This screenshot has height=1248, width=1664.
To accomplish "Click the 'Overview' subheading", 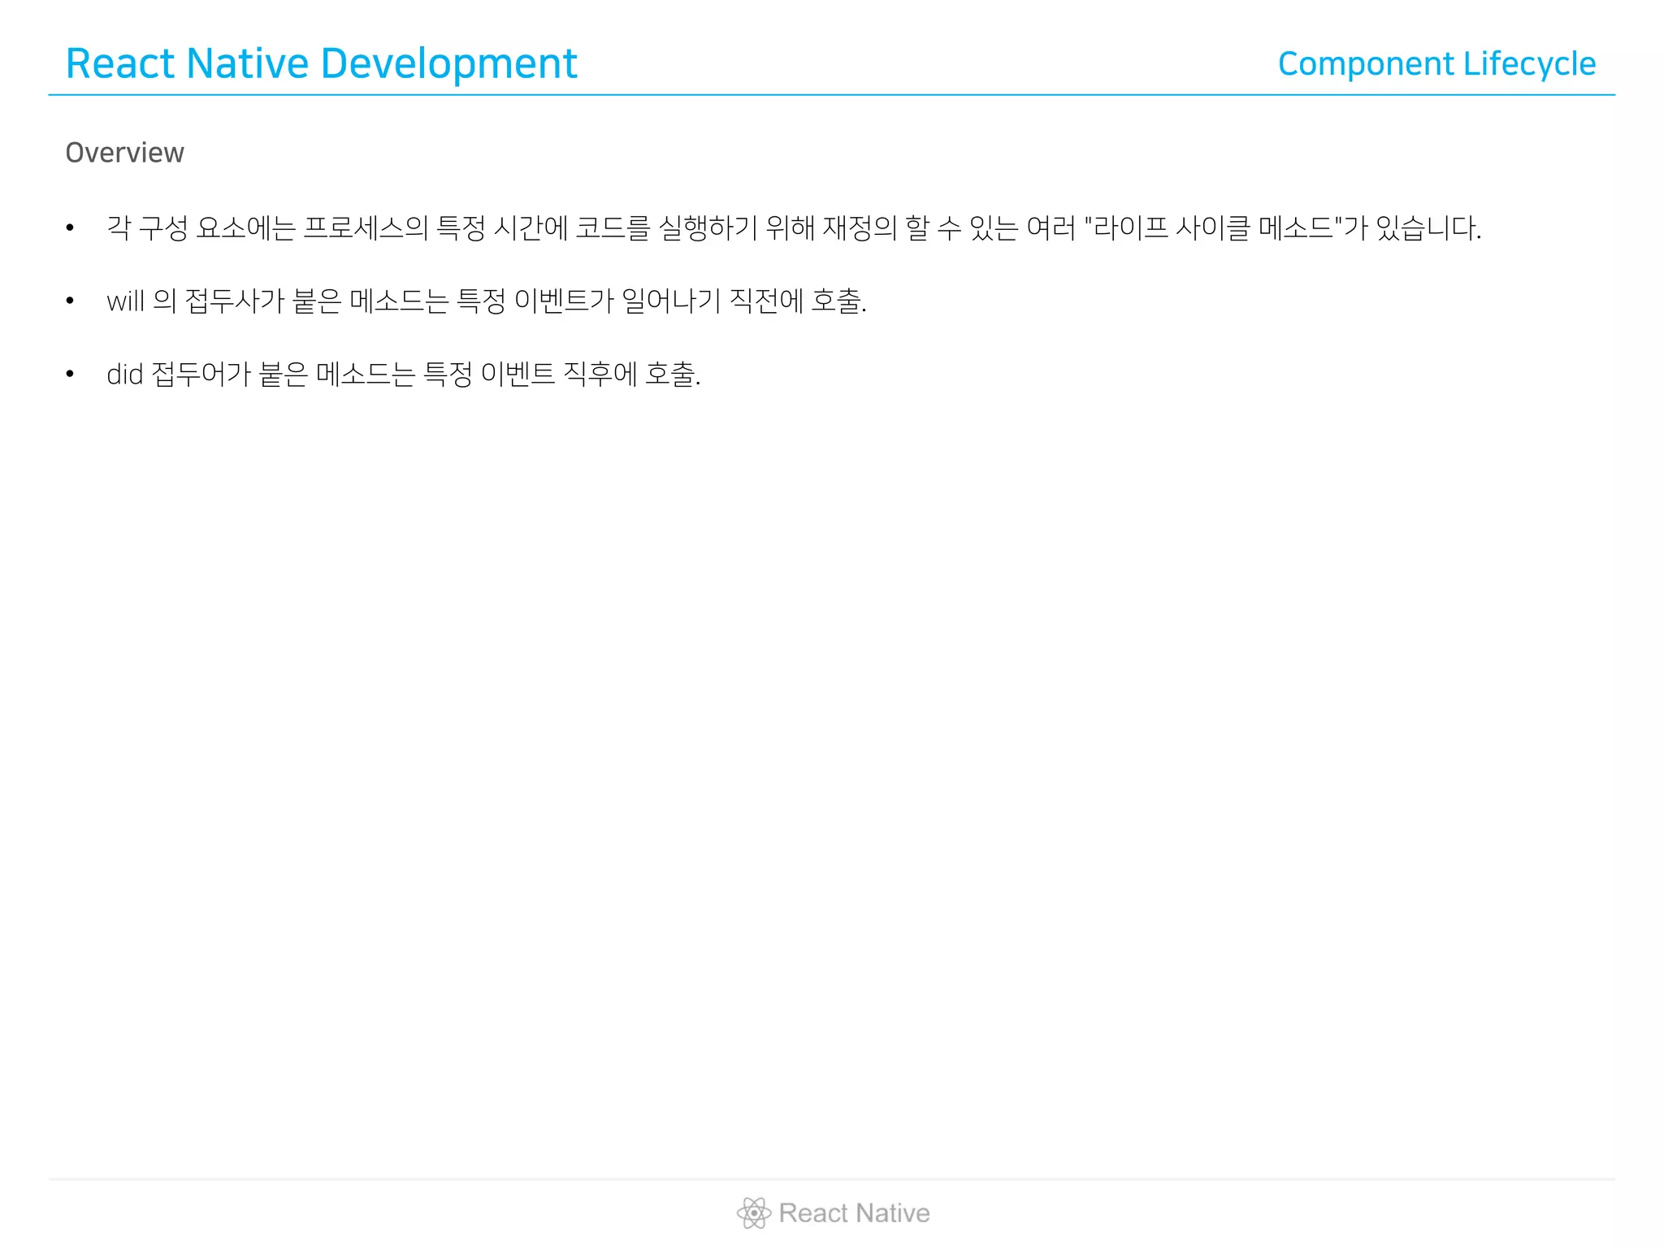I will pyautogui.click(x=124, y=153).
